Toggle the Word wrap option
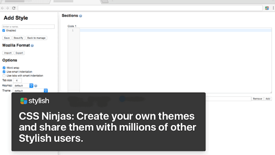The image size is (275, 155). click(x=4, y=68)
